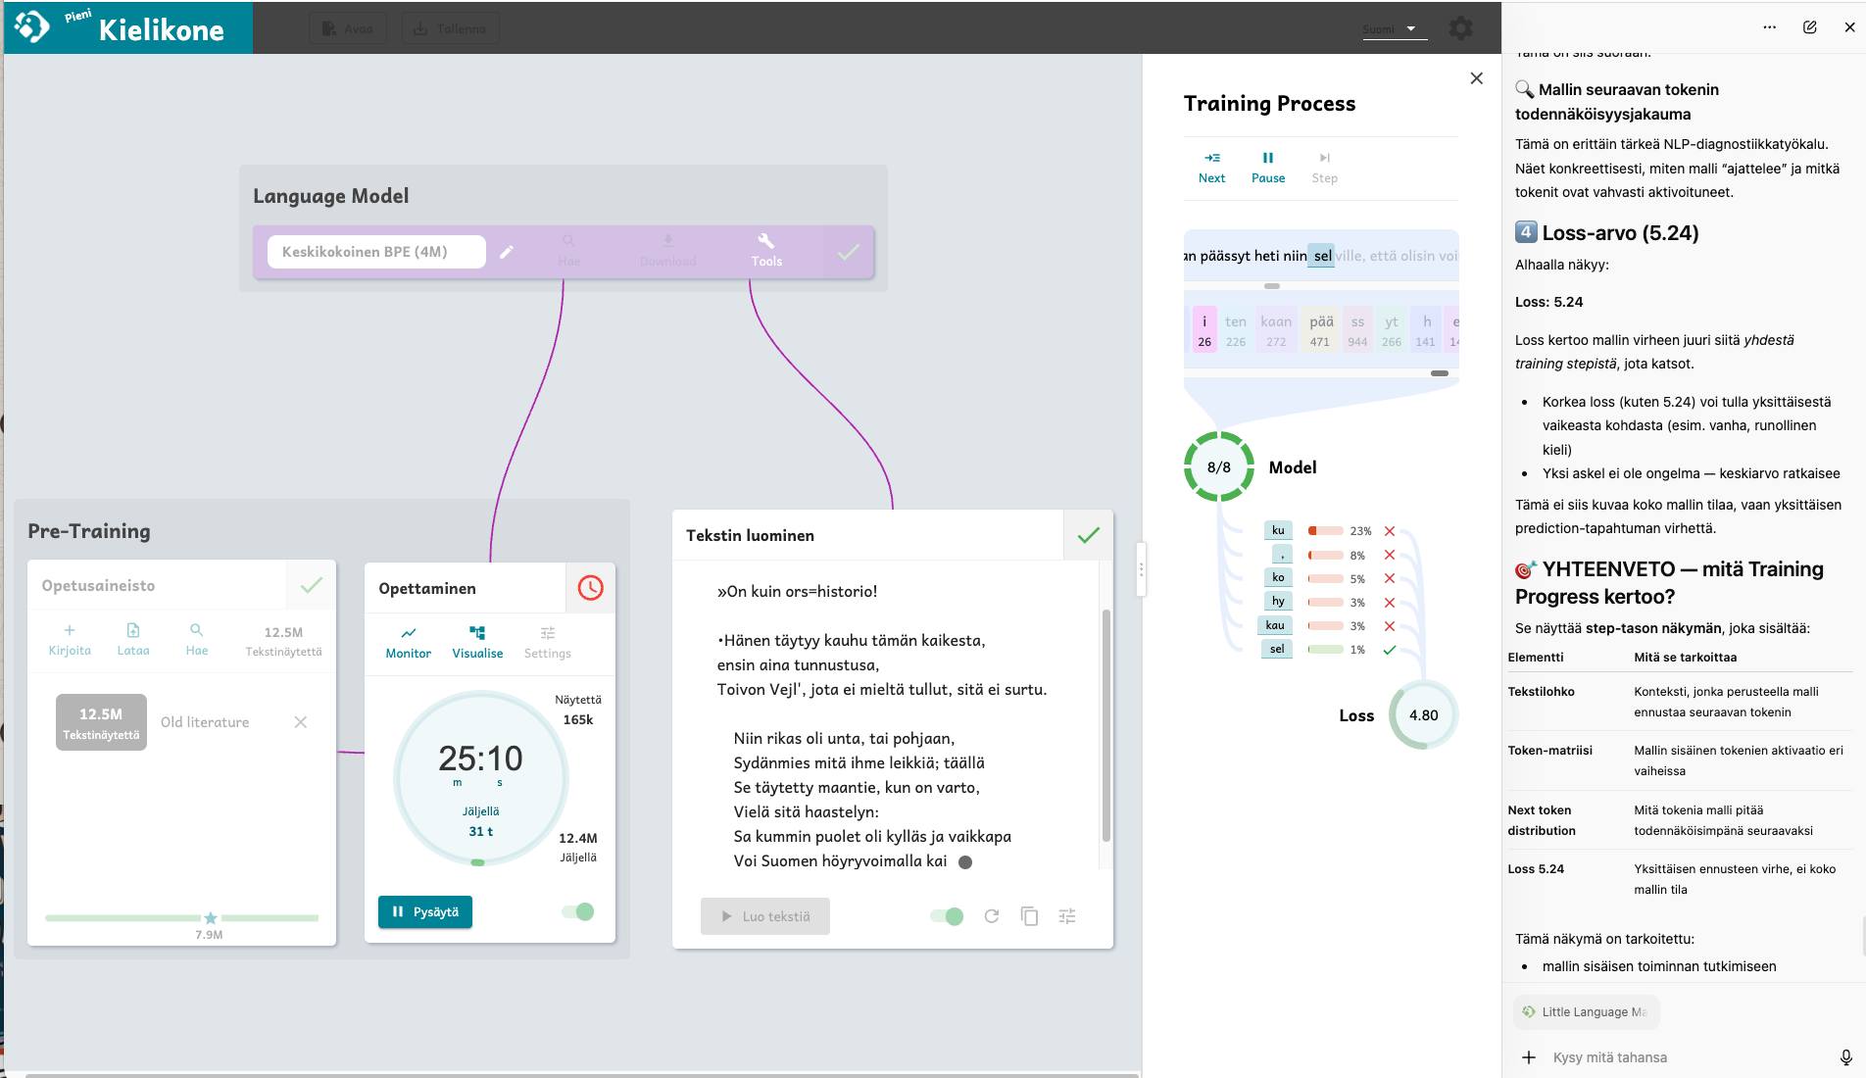The width and height of the screenshot is (1866, 1078).
Task: Click the plus attach icon in chat
Action: pos(1528,1057)
